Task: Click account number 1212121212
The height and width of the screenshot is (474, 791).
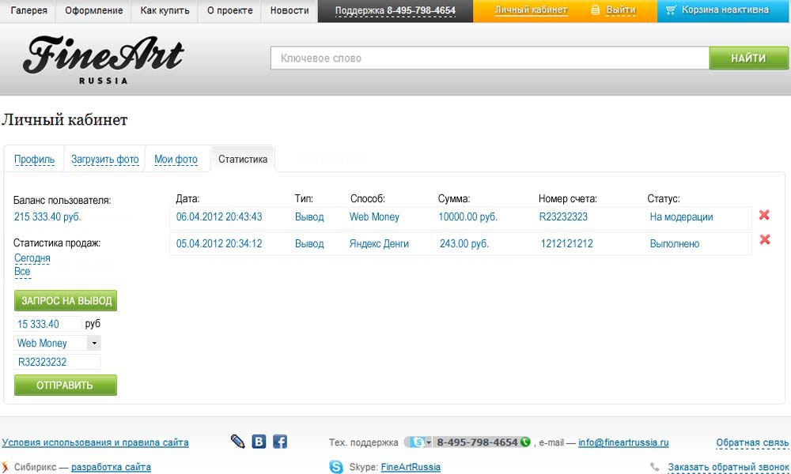Action: (x=567, y=244)
